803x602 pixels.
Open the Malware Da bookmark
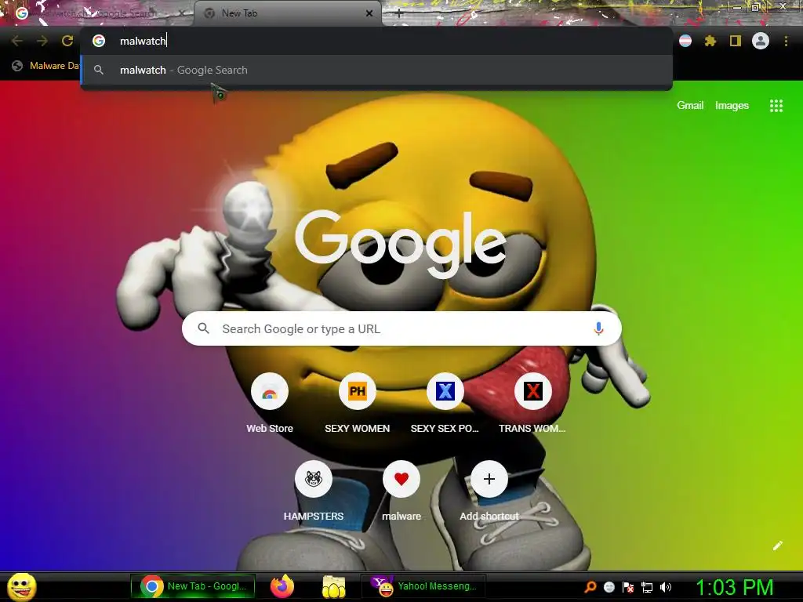click(x=45, y=66)
